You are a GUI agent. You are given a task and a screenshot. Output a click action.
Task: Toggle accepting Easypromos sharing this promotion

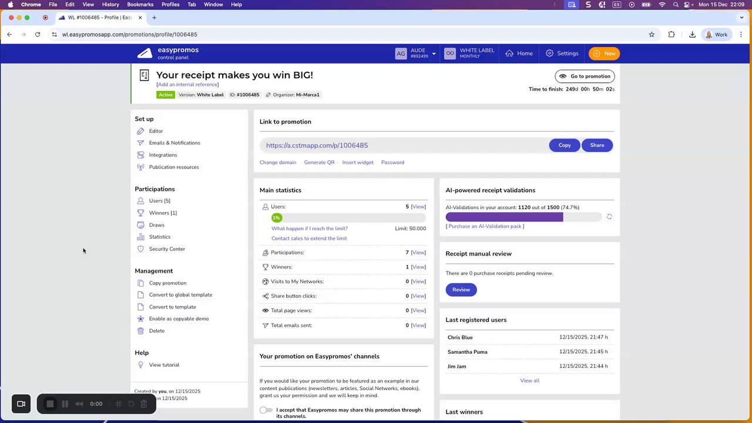tap(266, 410)
